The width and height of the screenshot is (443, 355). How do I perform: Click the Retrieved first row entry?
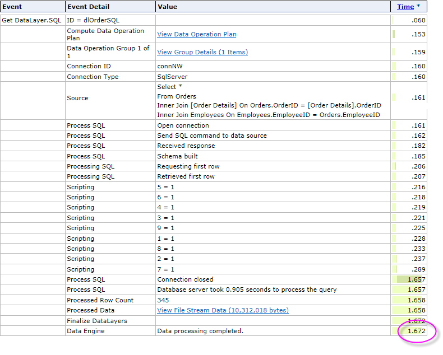click(x=186, y=176)
